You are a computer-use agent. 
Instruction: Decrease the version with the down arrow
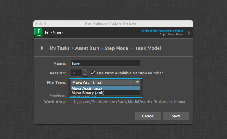click(x=85, y=75)
